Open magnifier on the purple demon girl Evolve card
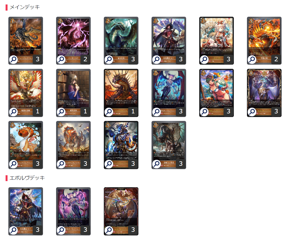Image resolution: width=293 pixels, height=241 pixels. point(61,230)
